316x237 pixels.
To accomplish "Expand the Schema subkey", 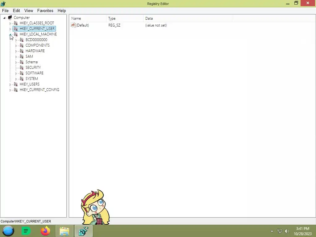I will (x=16, y=62).
